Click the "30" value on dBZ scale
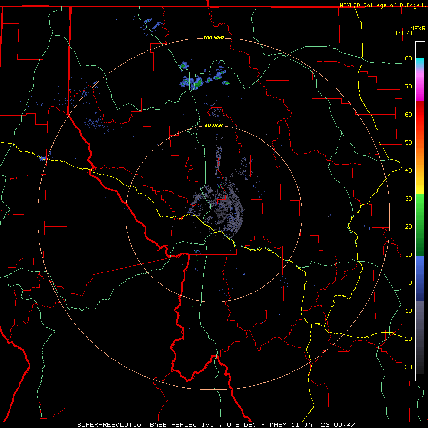428x428 pixels. pos(409,199)
